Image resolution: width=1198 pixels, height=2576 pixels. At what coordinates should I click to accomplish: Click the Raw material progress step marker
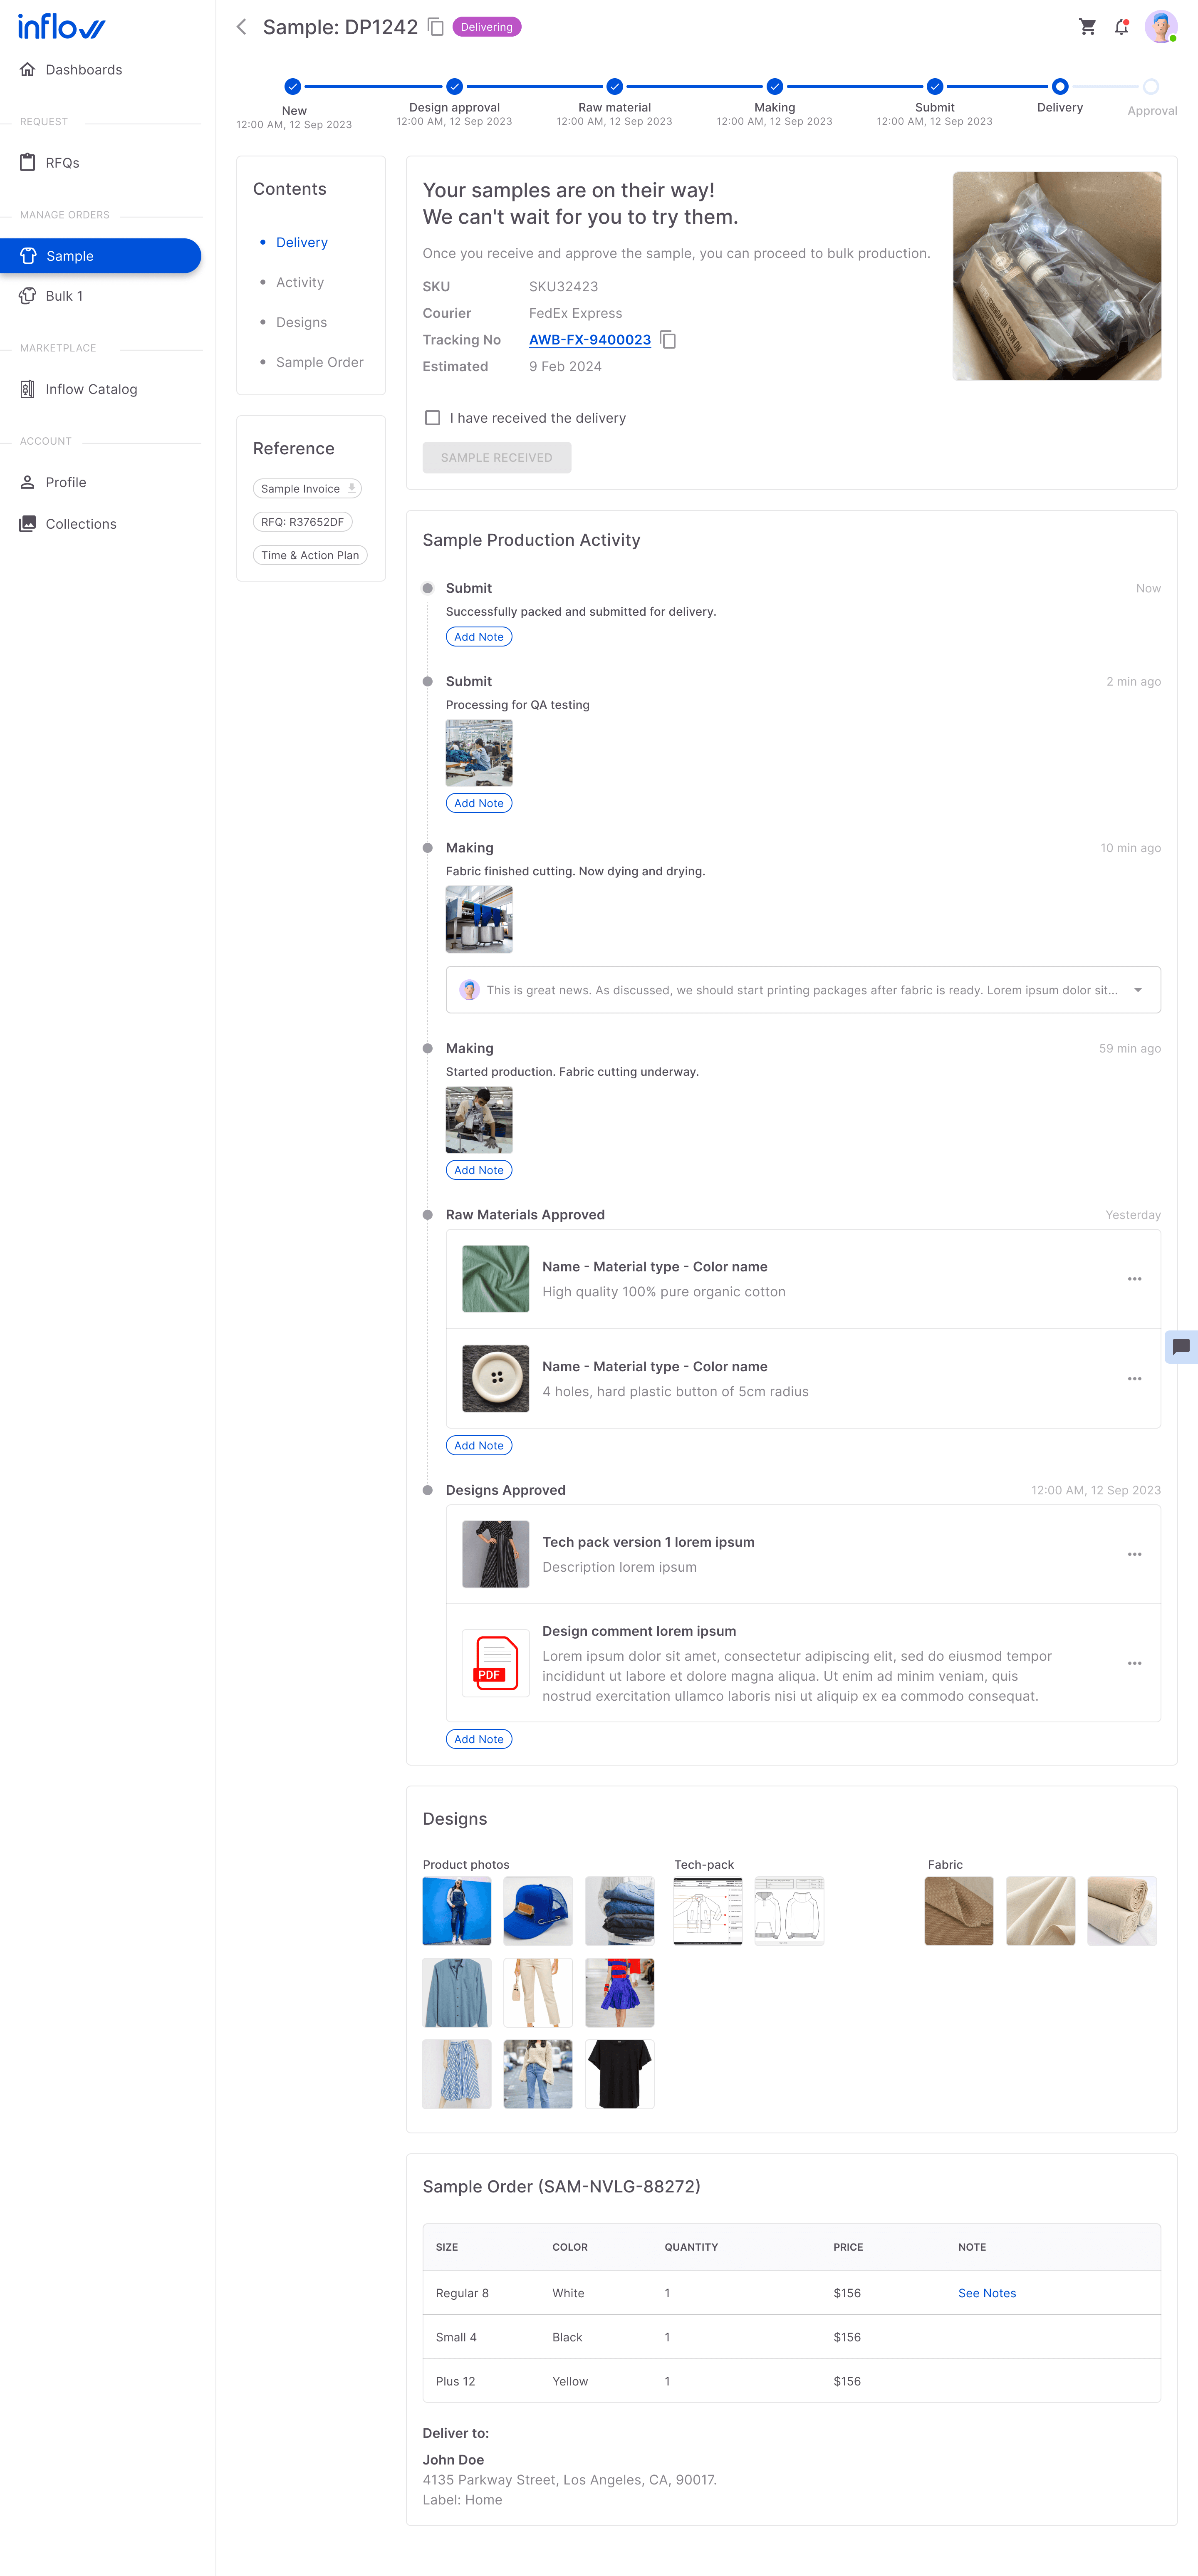[x=614, y=87]
